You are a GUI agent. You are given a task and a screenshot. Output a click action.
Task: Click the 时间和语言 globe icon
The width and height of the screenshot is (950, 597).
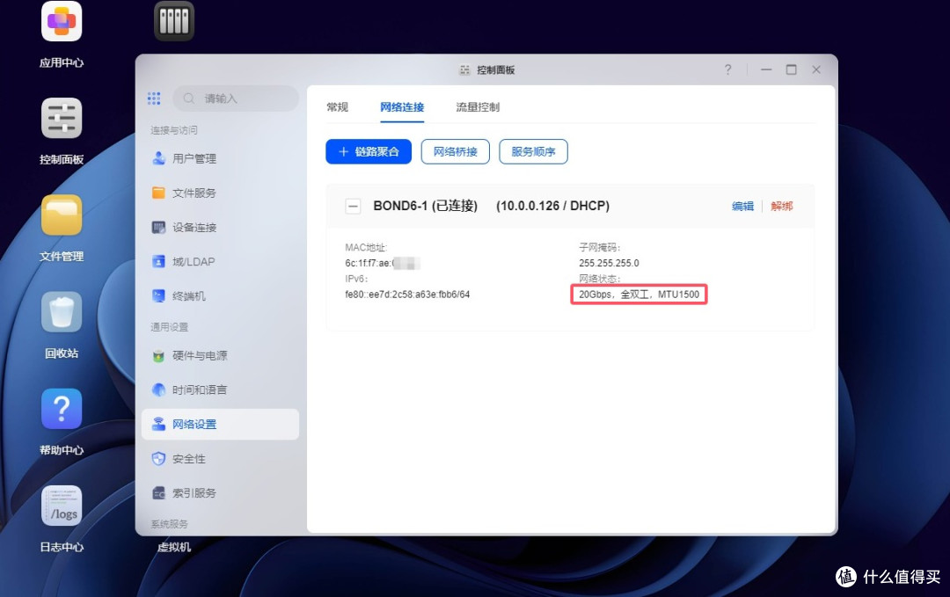tap(158, 390)
